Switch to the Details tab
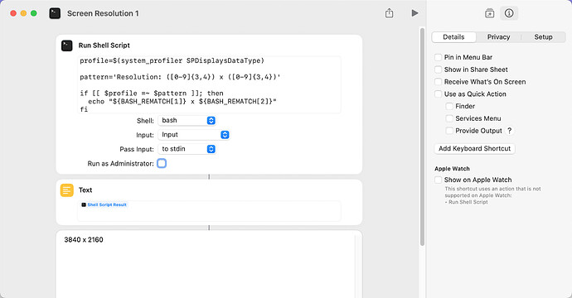 click(453, 37)
